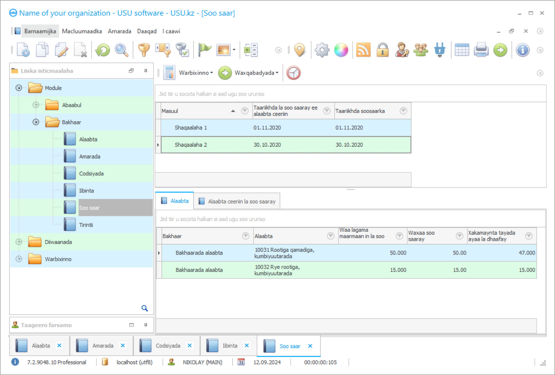Close the Iibinta bottom tab

pyautogui.click(x=247, y=346)
